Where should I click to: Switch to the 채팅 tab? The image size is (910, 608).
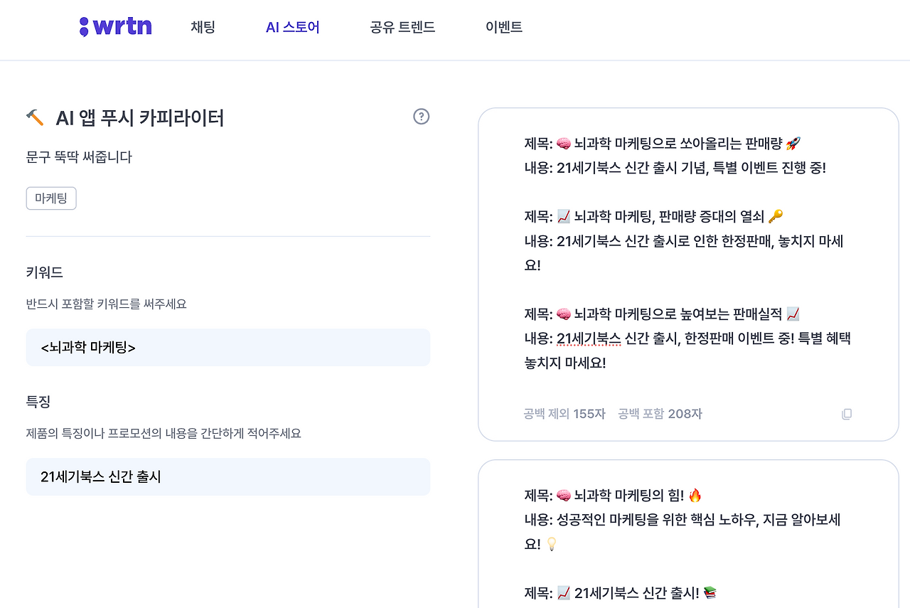coord(203,26)
